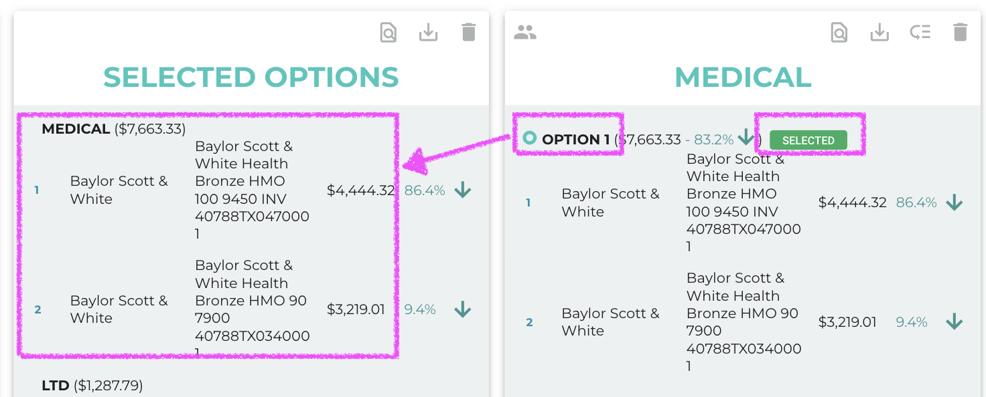Viewport: 986px width, 397px height.
Task: Download the Medical panel data
Action: (879, 32)
